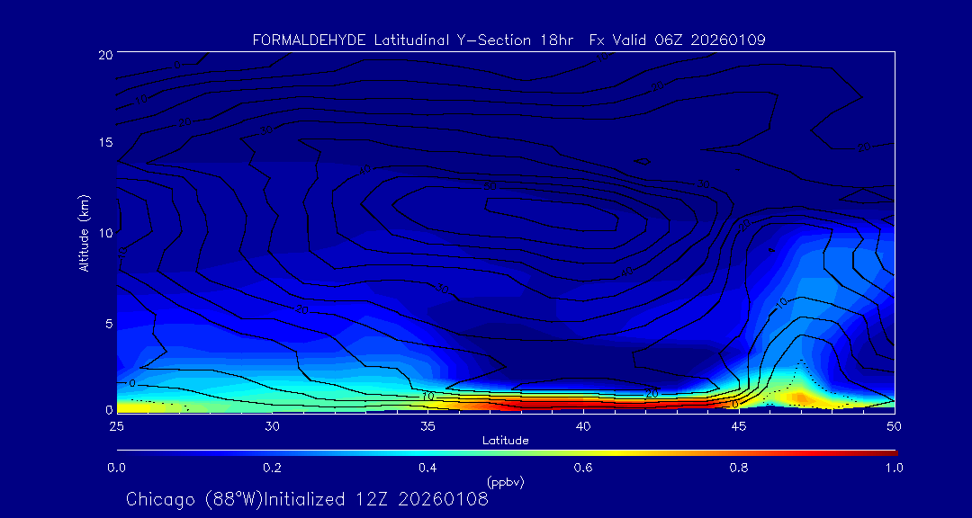Click the 5 km altitude tick label
The width and height of the screenshot is (972, 518).
click(106, 323)
